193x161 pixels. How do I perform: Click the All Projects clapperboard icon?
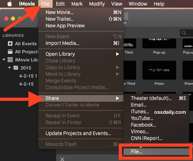click(x=10, y=52)
